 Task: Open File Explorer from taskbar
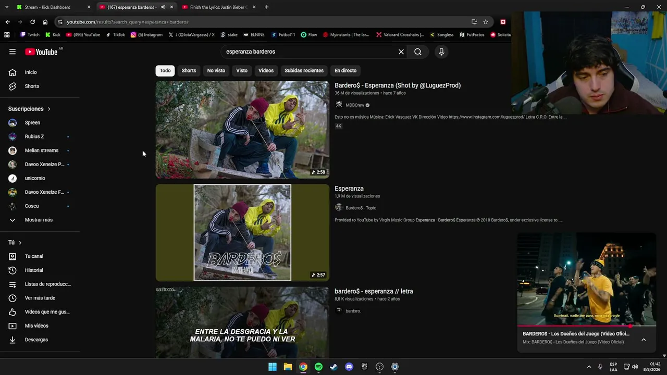pos(288,367)
